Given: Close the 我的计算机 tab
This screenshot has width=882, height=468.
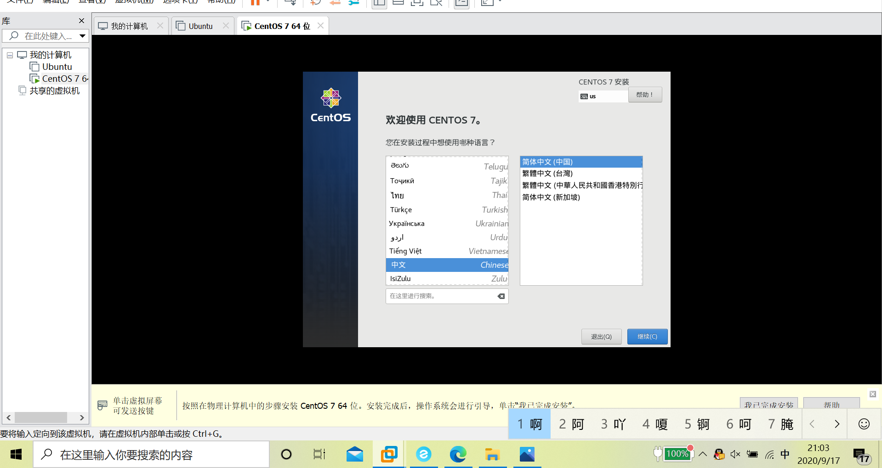Looking at the screenshot, I should (160, 26).
